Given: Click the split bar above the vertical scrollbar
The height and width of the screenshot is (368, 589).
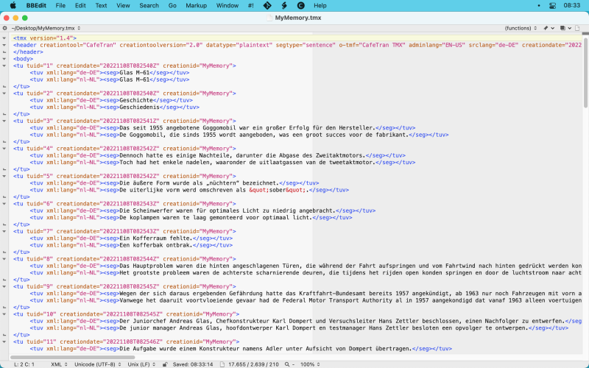Looking at the screenshot, I should 585,33.
